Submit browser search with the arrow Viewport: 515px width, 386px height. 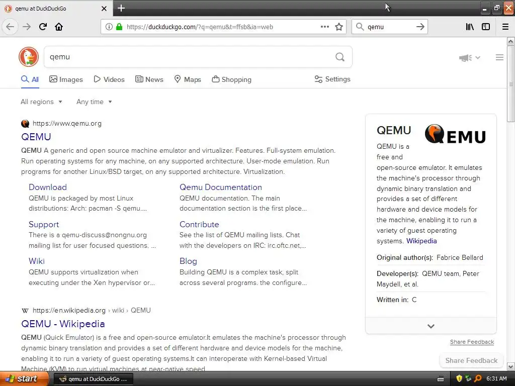click(420, 27)
